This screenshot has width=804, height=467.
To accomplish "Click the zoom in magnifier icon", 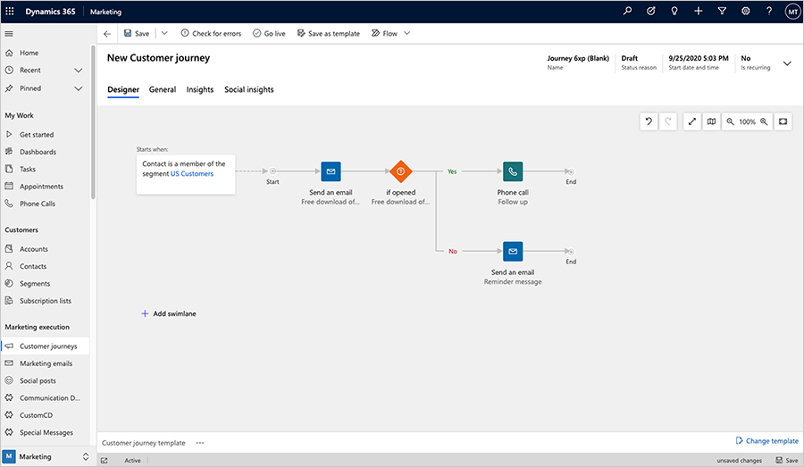I will click(x=764, y=121).
